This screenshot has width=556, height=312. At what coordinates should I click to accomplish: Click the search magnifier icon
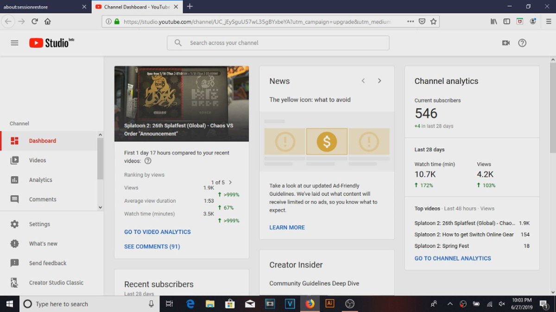pos(178,43)
